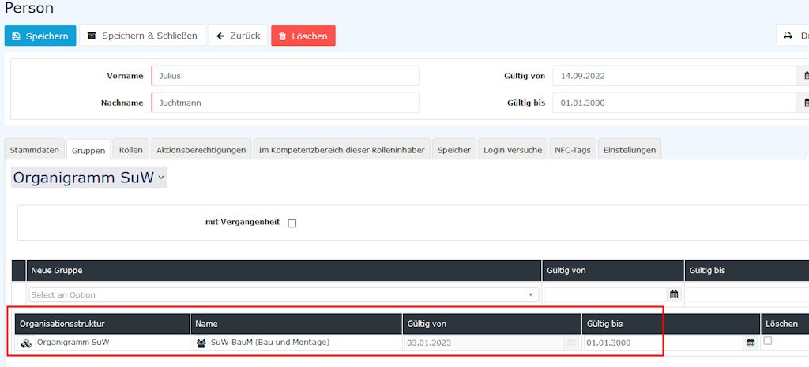Screen dimensions: 809x367
Task: Click the Speichern & Schließen button
Action: click(x=142, y=36)
